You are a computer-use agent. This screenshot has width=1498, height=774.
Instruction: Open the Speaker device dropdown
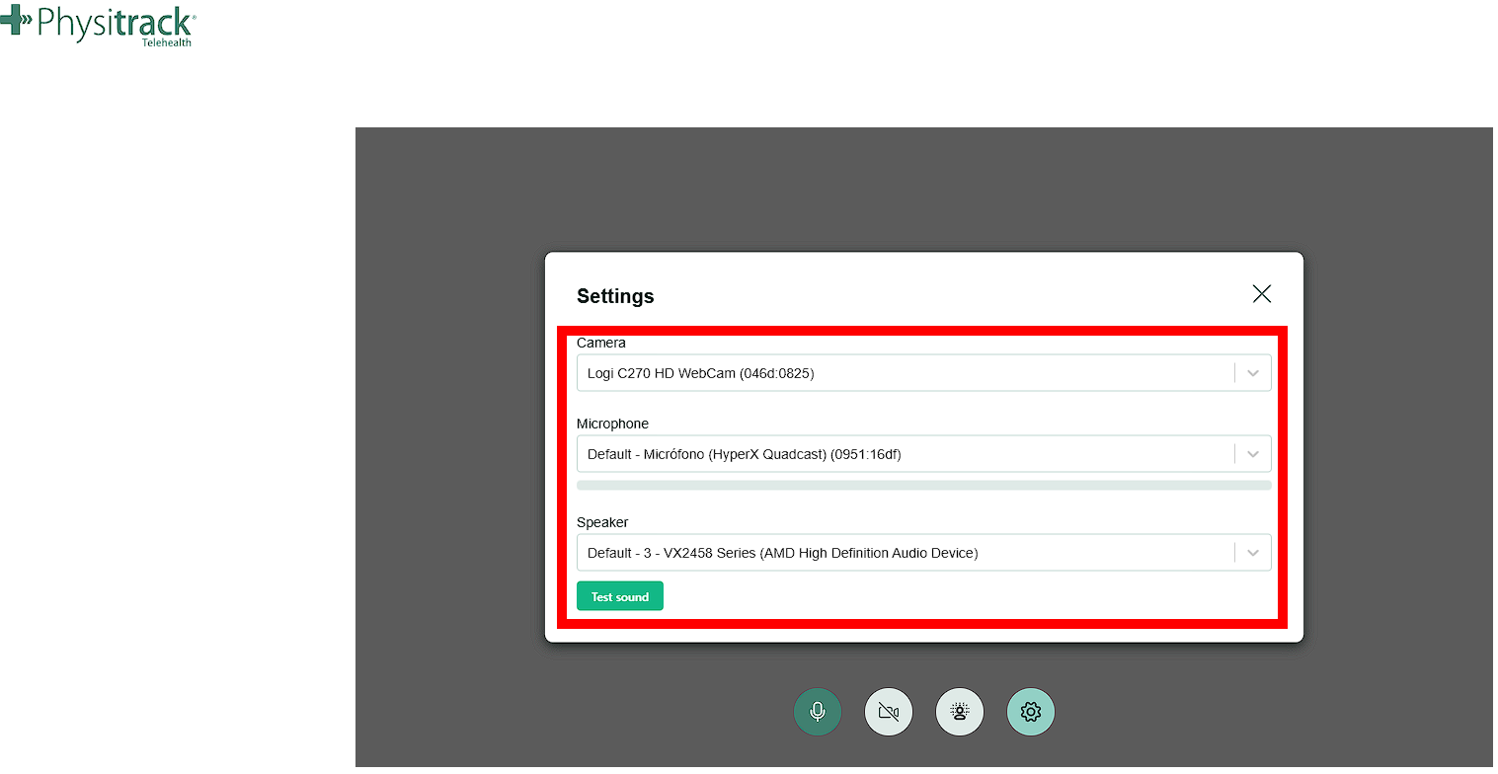pos(924,553)
